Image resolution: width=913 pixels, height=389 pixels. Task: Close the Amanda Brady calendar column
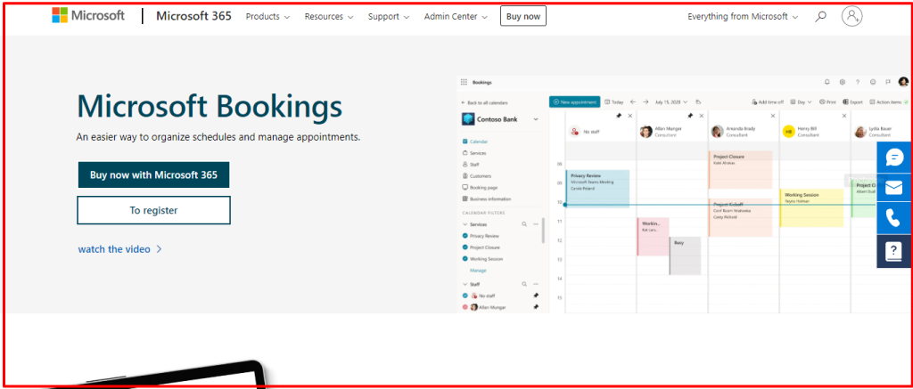[x=773, y=116]
